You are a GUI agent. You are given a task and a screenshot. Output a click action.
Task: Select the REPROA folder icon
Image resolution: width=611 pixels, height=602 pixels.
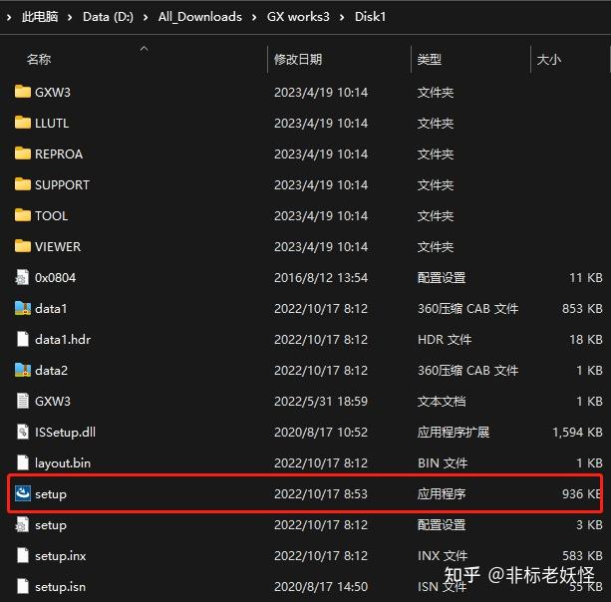coord(23,153)
